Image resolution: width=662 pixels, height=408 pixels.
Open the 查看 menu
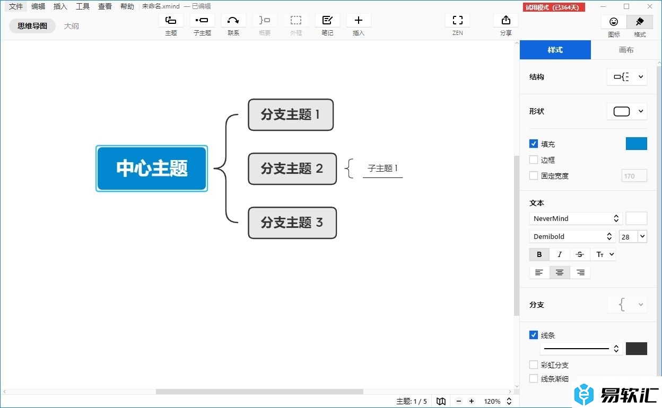(105, 6)
